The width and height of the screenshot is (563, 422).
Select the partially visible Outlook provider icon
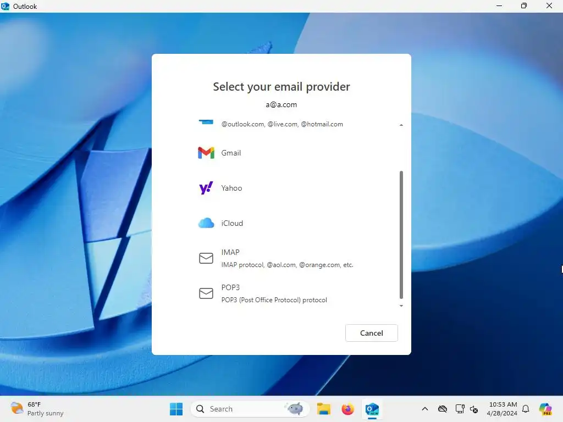pyautogui.click(x=206, y=122)
